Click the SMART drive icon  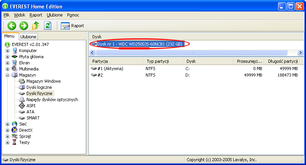[22, 118]
